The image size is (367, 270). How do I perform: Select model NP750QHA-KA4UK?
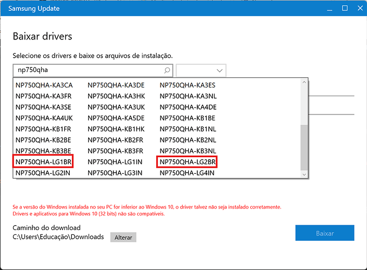pos(44,118)
